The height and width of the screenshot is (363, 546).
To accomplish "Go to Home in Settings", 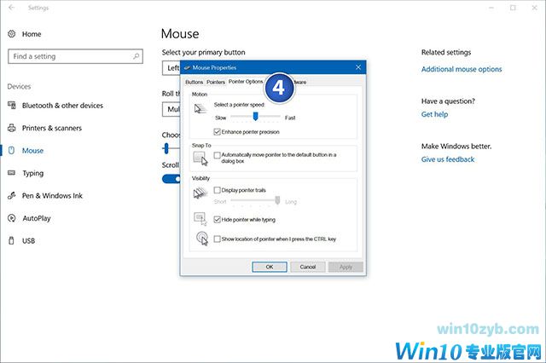I will tap(32, 34).
